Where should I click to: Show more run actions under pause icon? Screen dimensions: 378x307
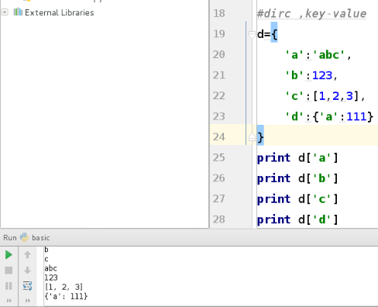tap(9, 301)
